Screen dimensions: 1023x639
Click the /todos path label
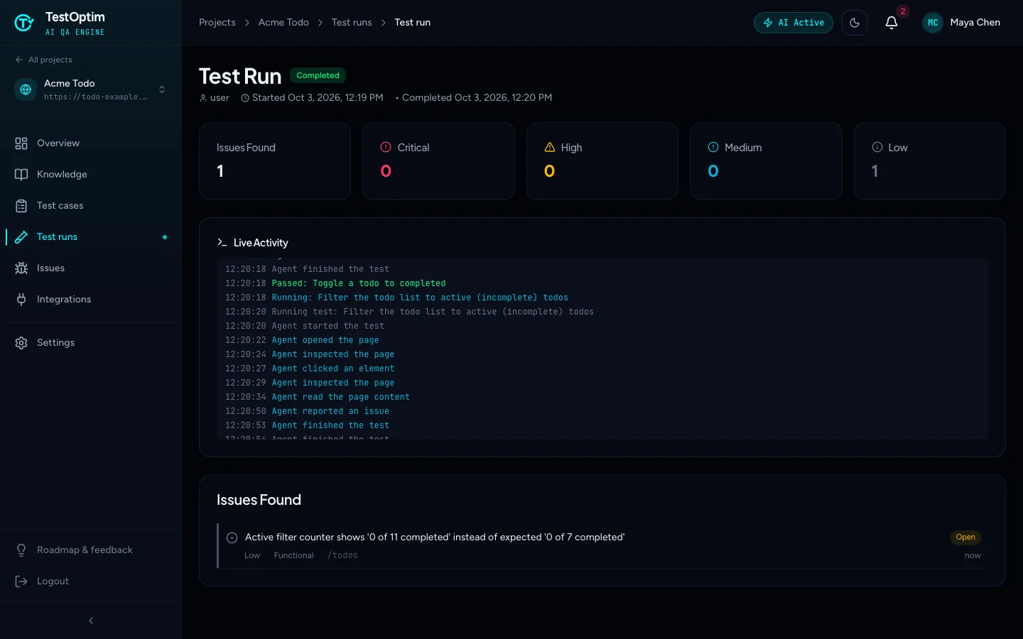[342, 556]
